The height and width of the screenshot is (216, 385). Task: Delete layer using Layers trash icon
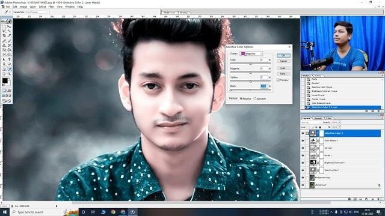[x=378, y=199]
